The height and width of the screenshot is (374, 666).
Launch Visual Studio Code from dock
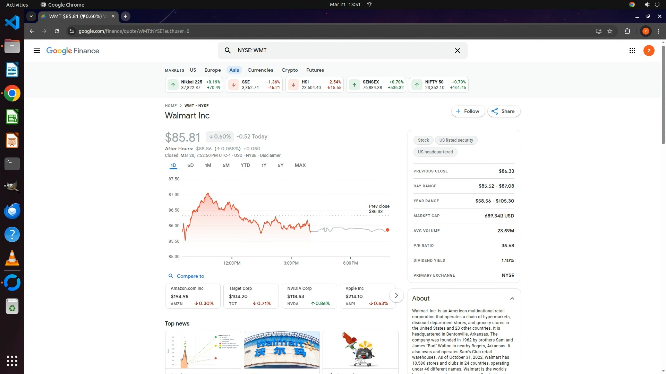pos(12,23)
